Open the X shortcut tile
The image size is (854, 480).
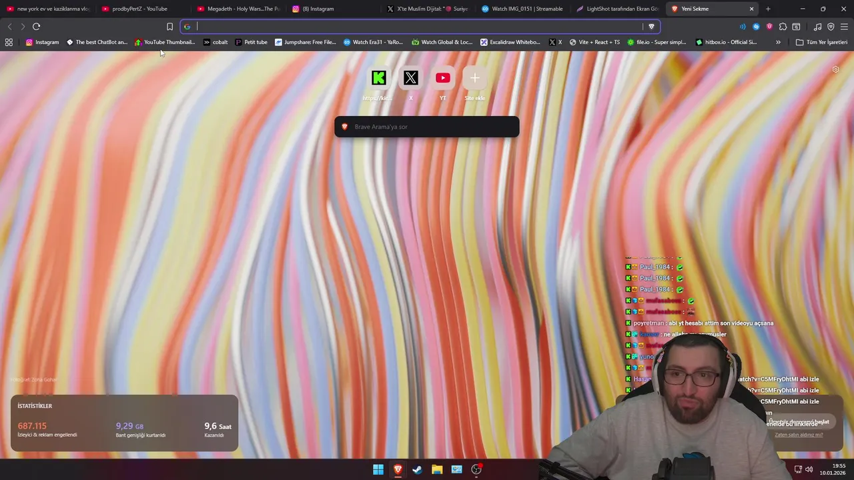411,78
